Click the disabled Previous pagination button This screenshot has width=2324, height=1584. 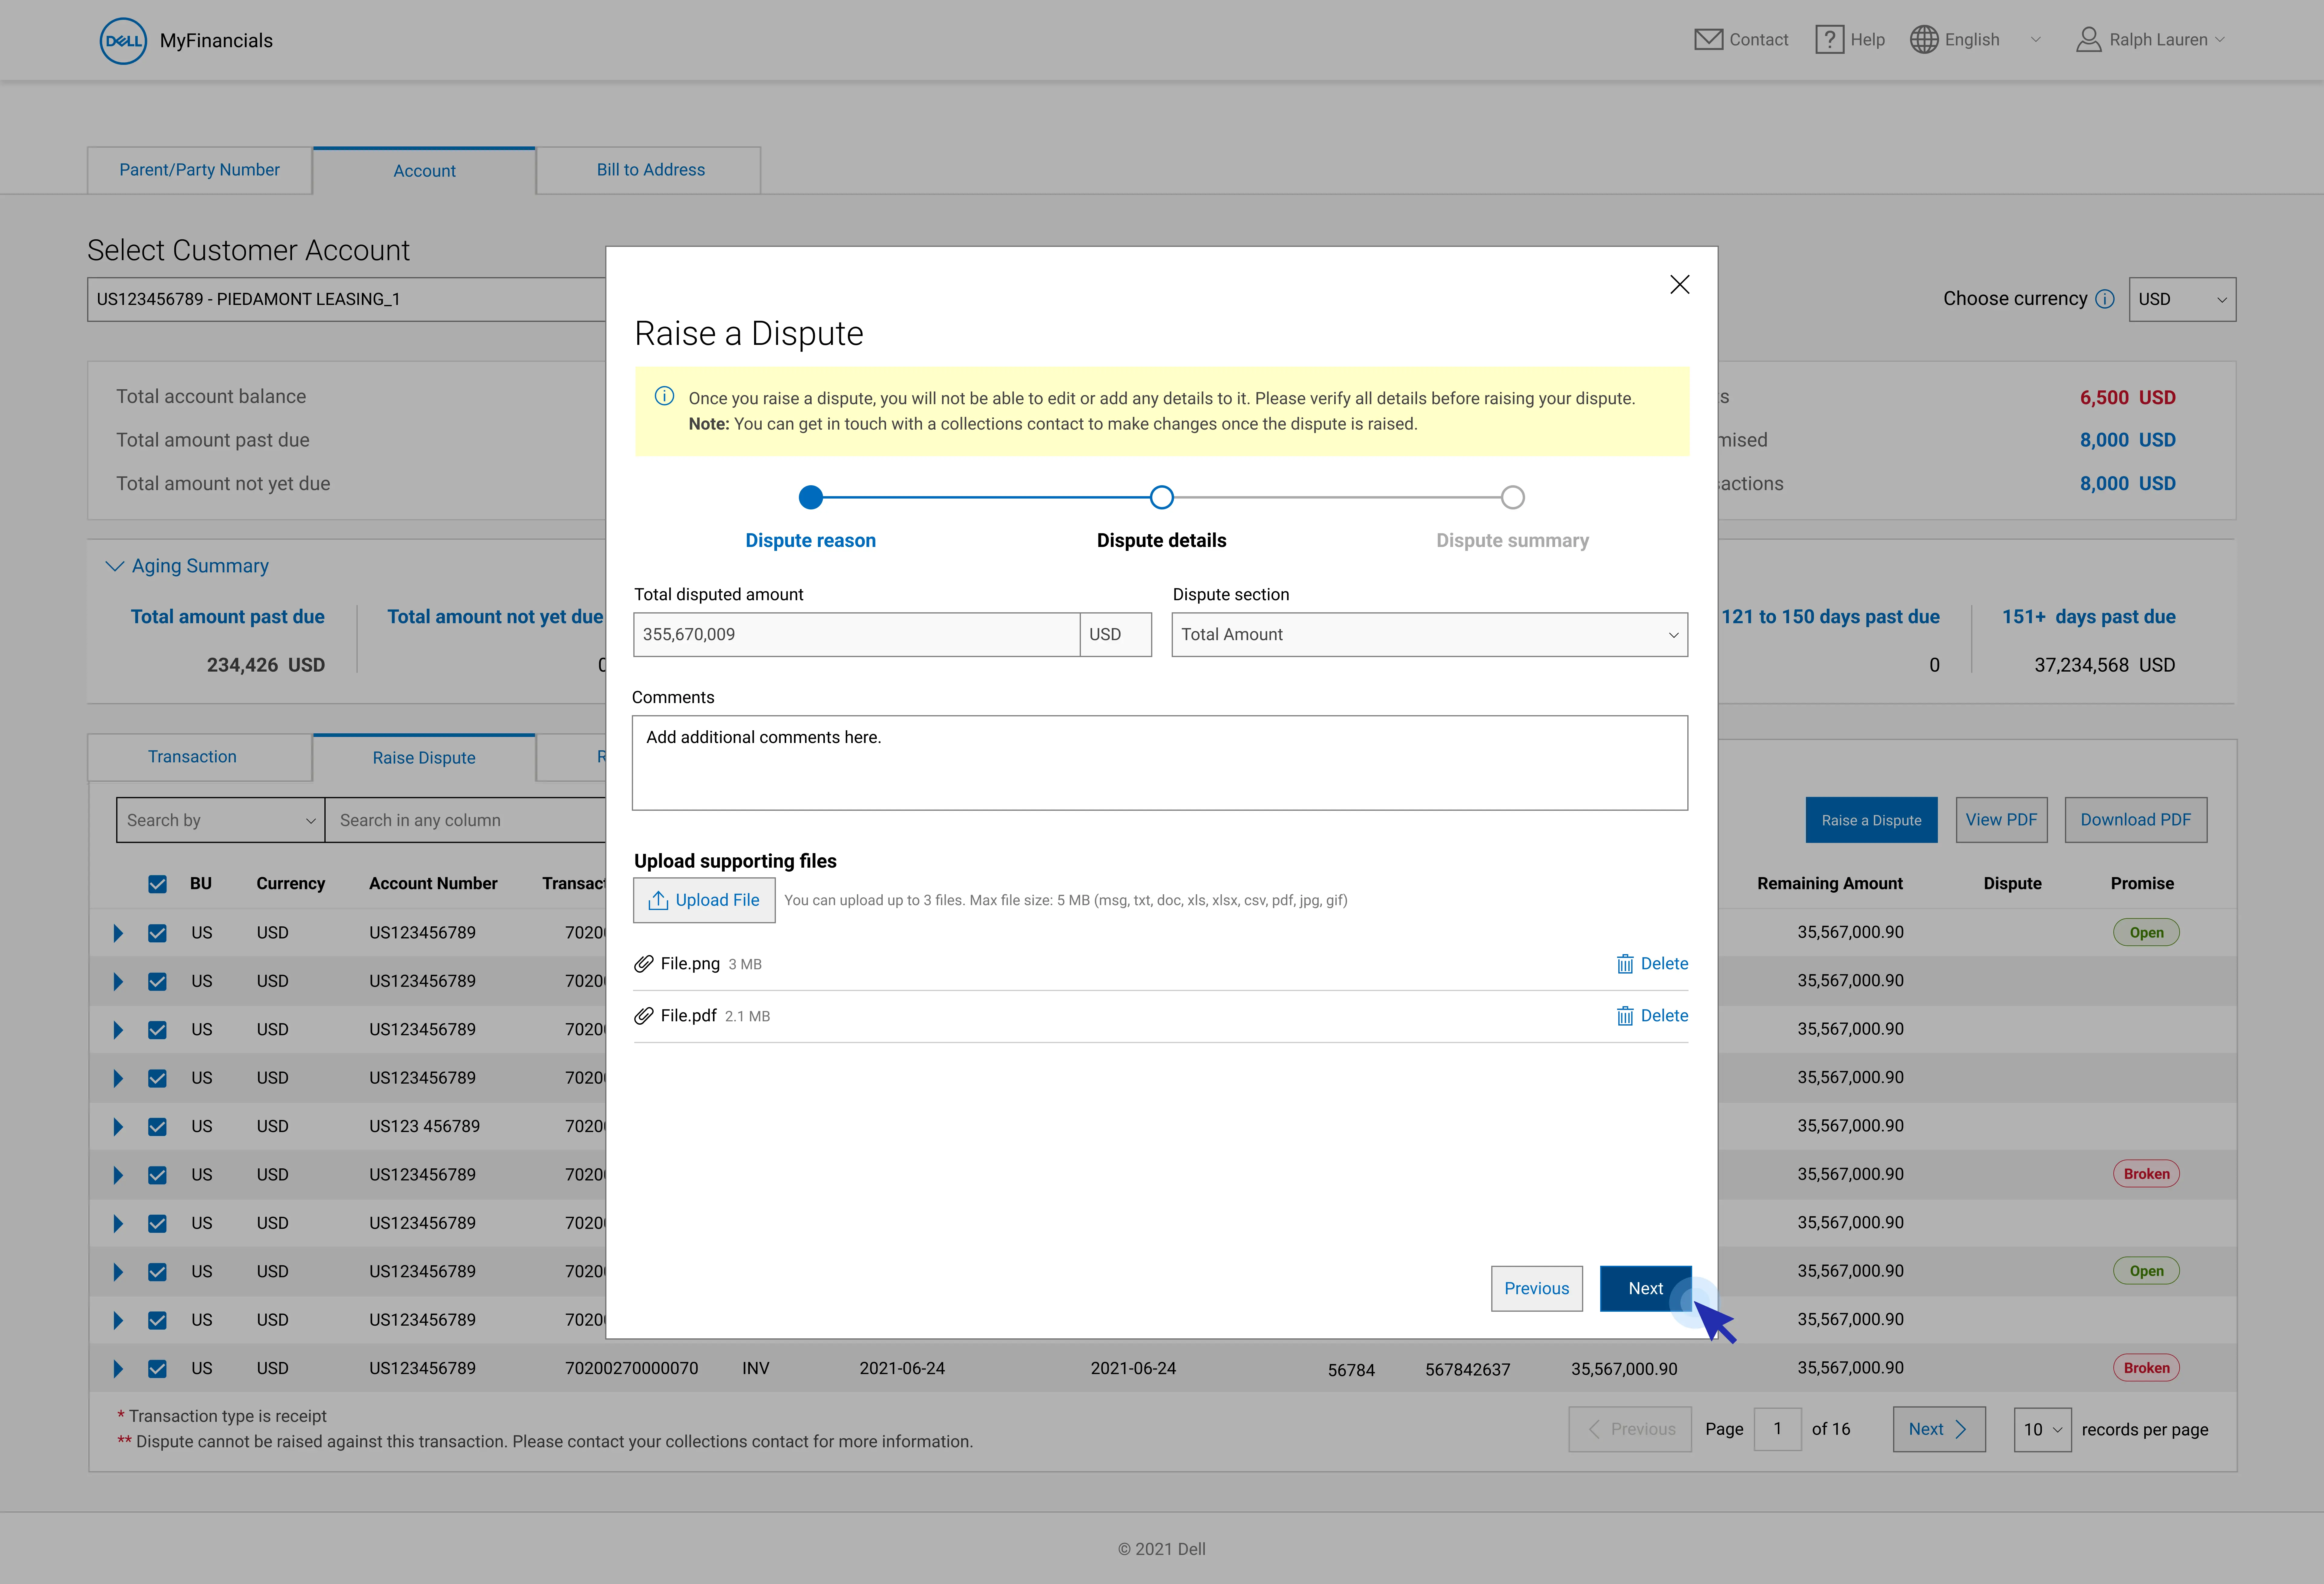click(x=1630, y=1429)
